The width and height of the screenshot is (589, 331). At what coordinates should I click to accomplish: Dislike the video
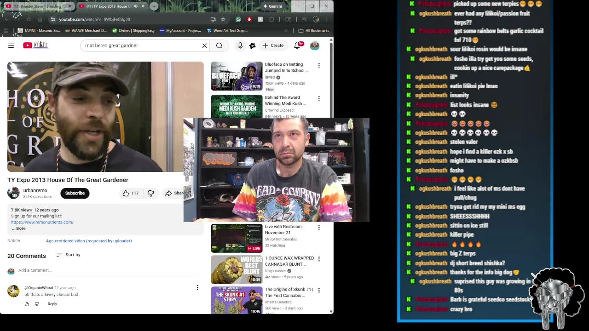tap(150, 193)
